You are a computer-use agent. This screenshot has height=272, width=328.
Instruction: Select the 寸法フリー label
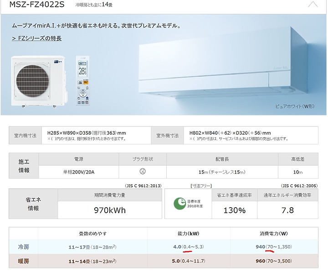tap(201, 186)
